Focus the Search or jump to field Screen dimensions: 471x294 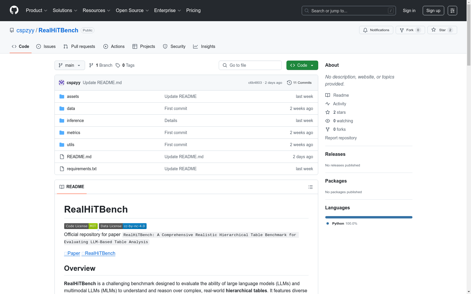point(349,11)
